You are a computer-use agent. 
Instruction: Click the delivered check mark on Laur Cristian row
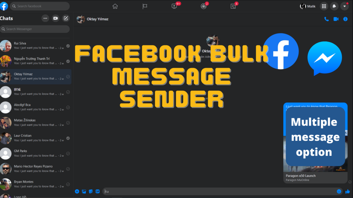pos(68,138)
